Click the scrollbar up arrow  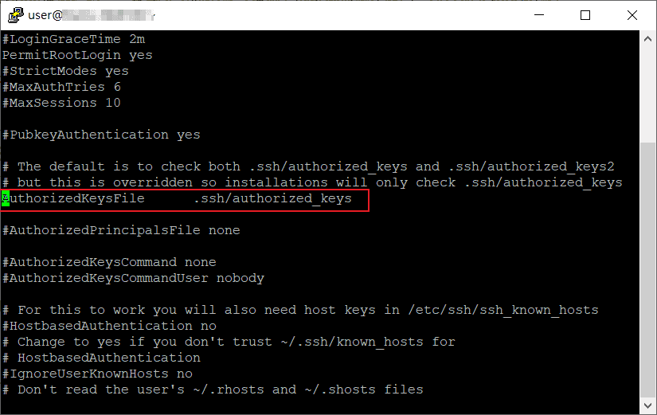[647, 38]
